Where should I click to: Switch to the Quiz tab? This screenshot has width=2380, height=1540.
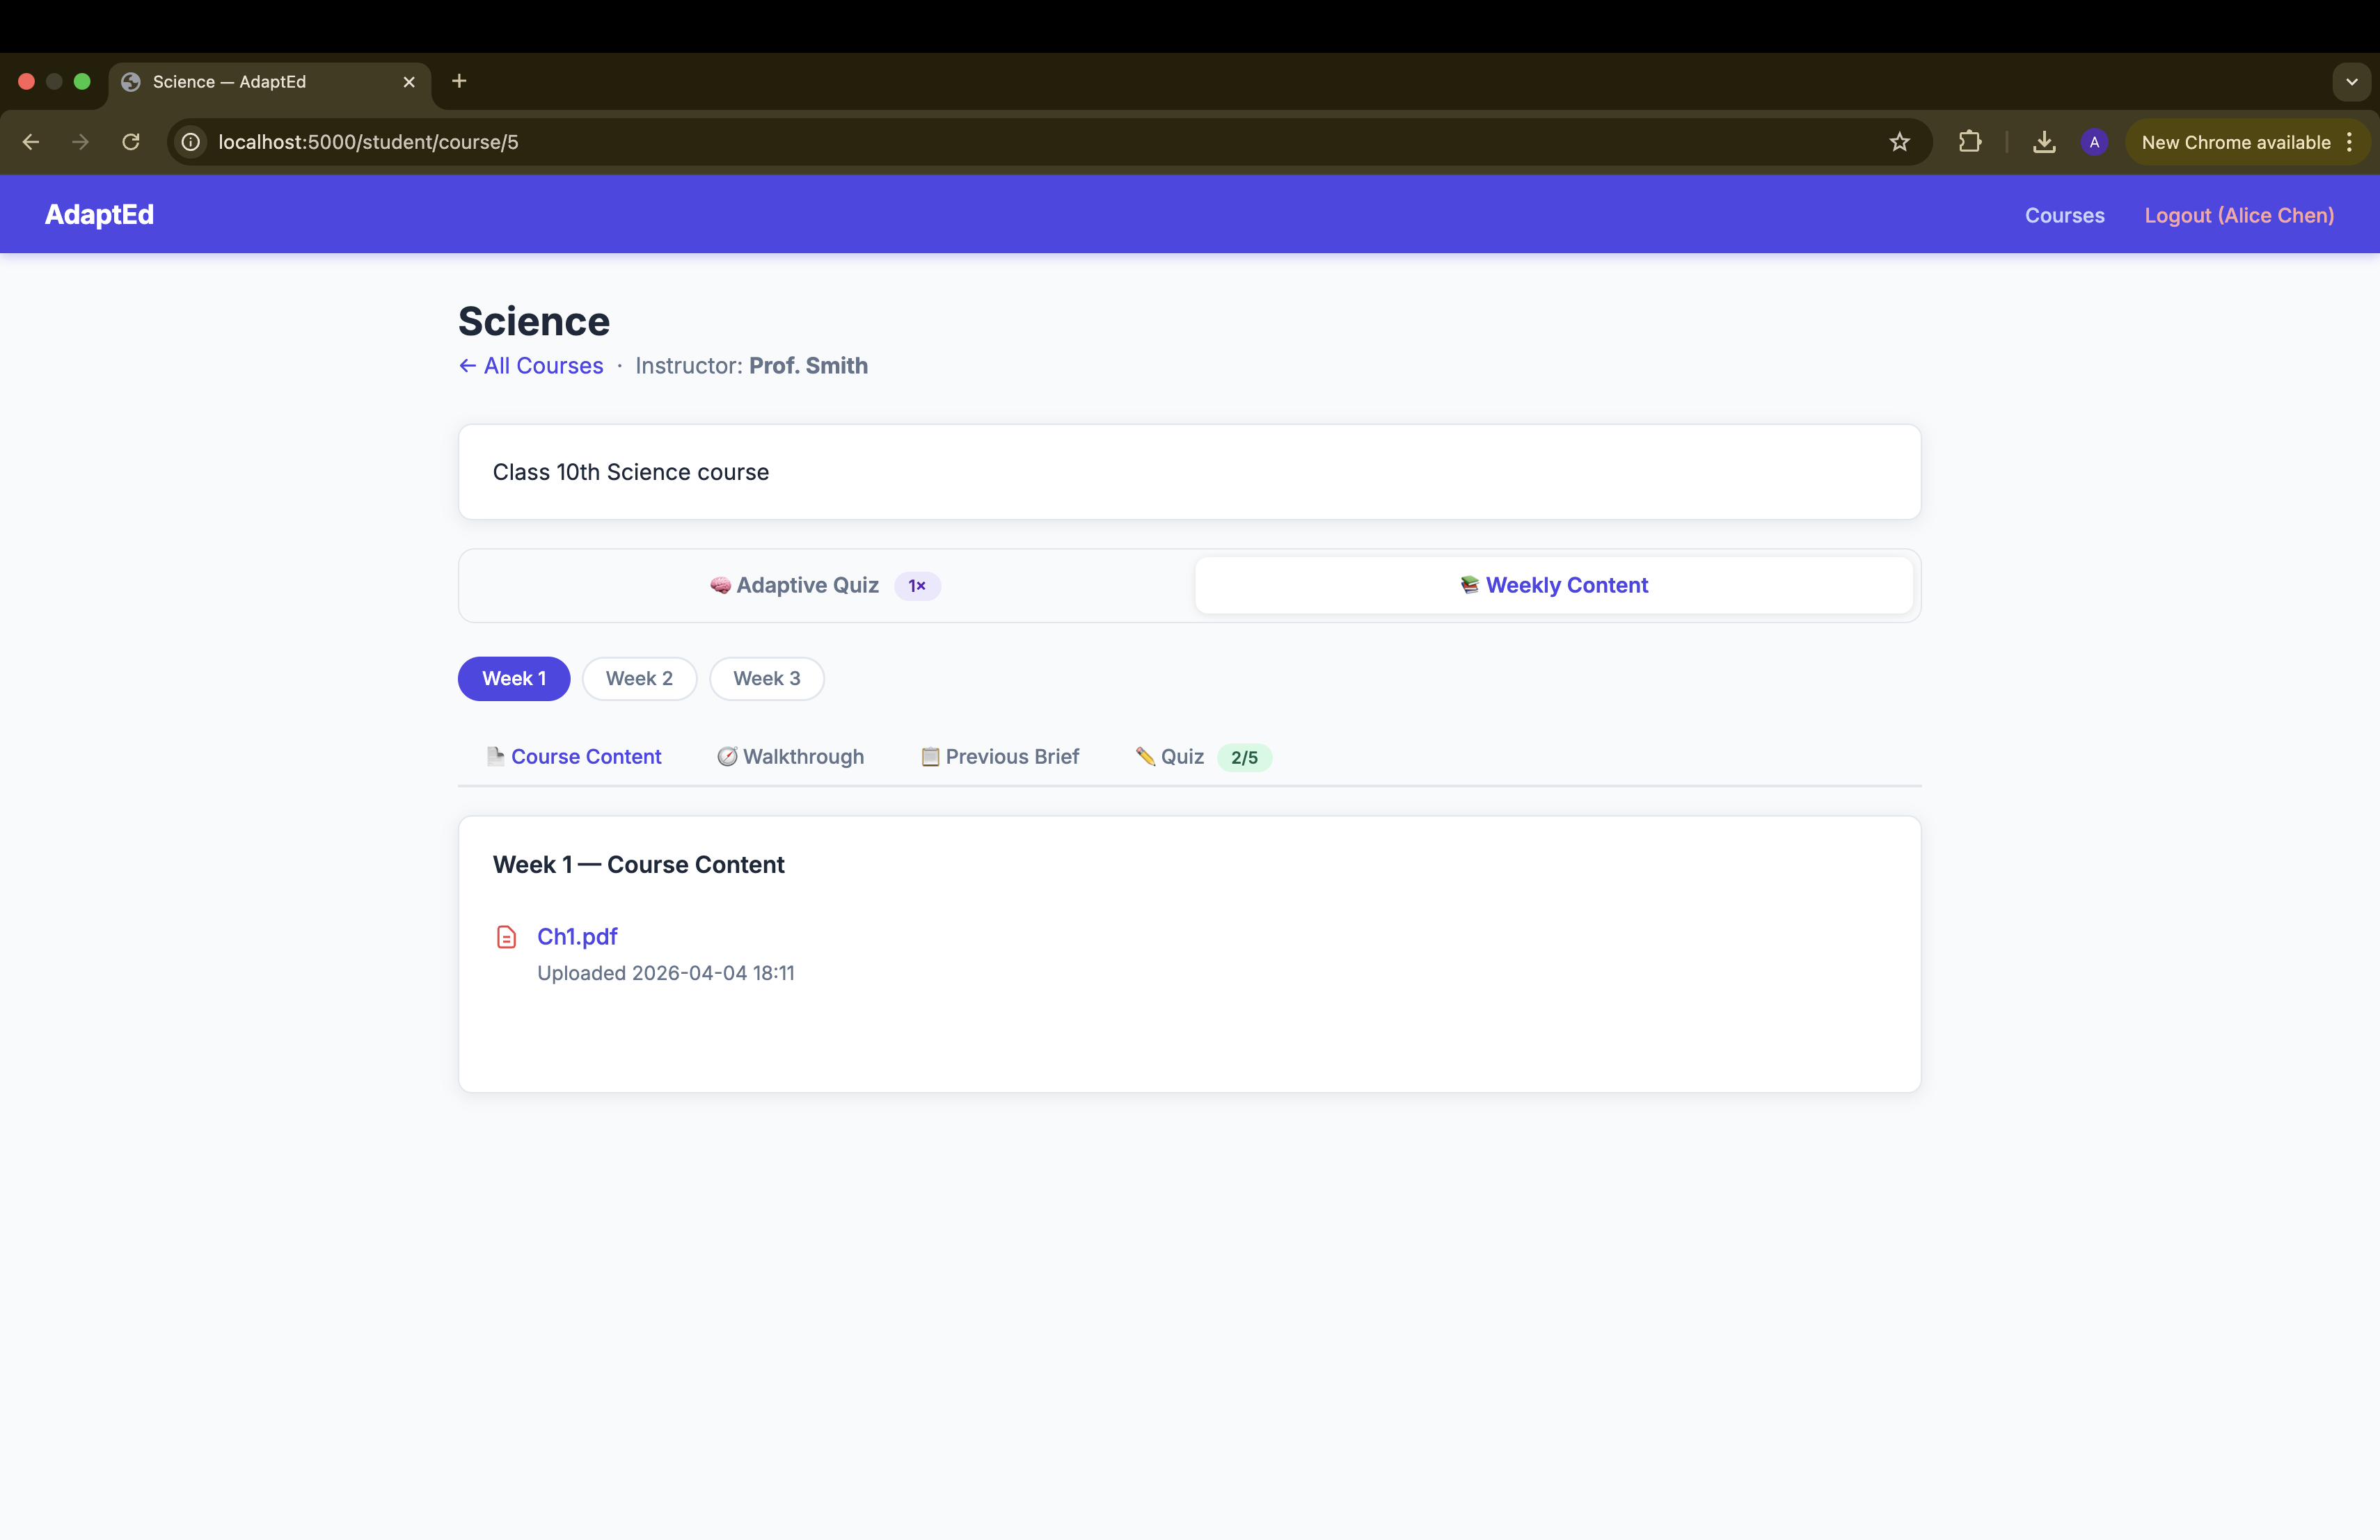click(1181, 757)
